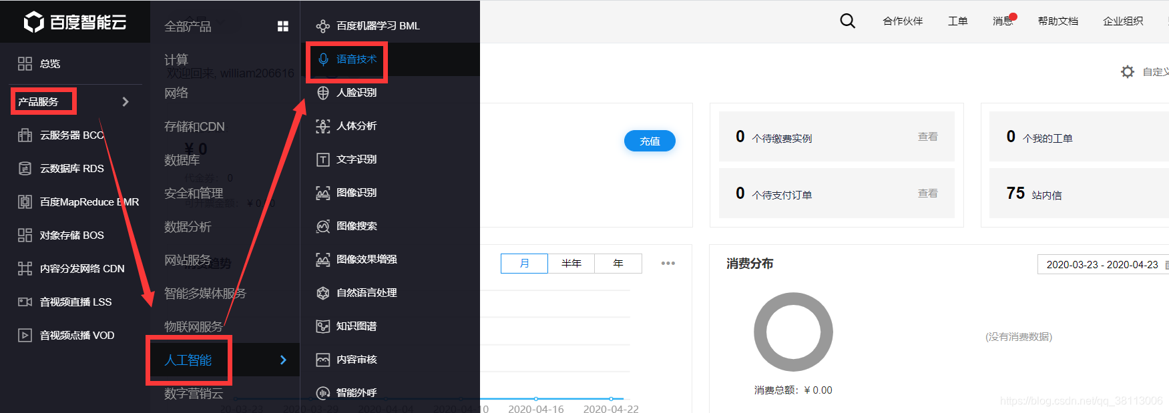The height and width of the screenshot is (413, 1169).
Task: Expand the 产品服务 chevron arrow
Action: (x=125, y=101)
